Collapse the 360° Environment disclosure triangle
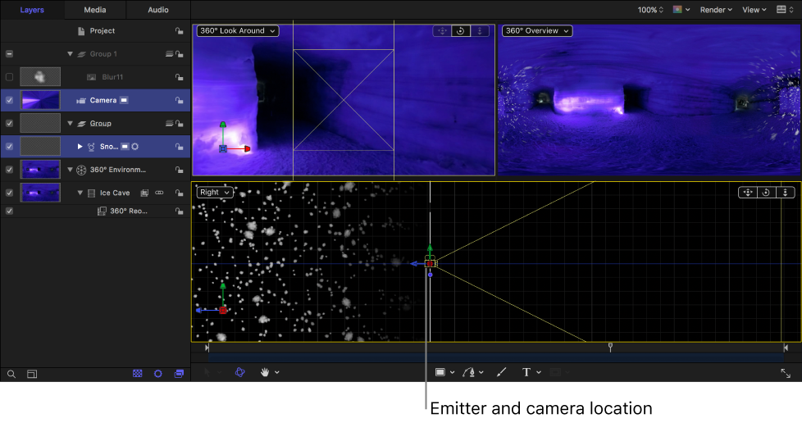 [70, 170]
